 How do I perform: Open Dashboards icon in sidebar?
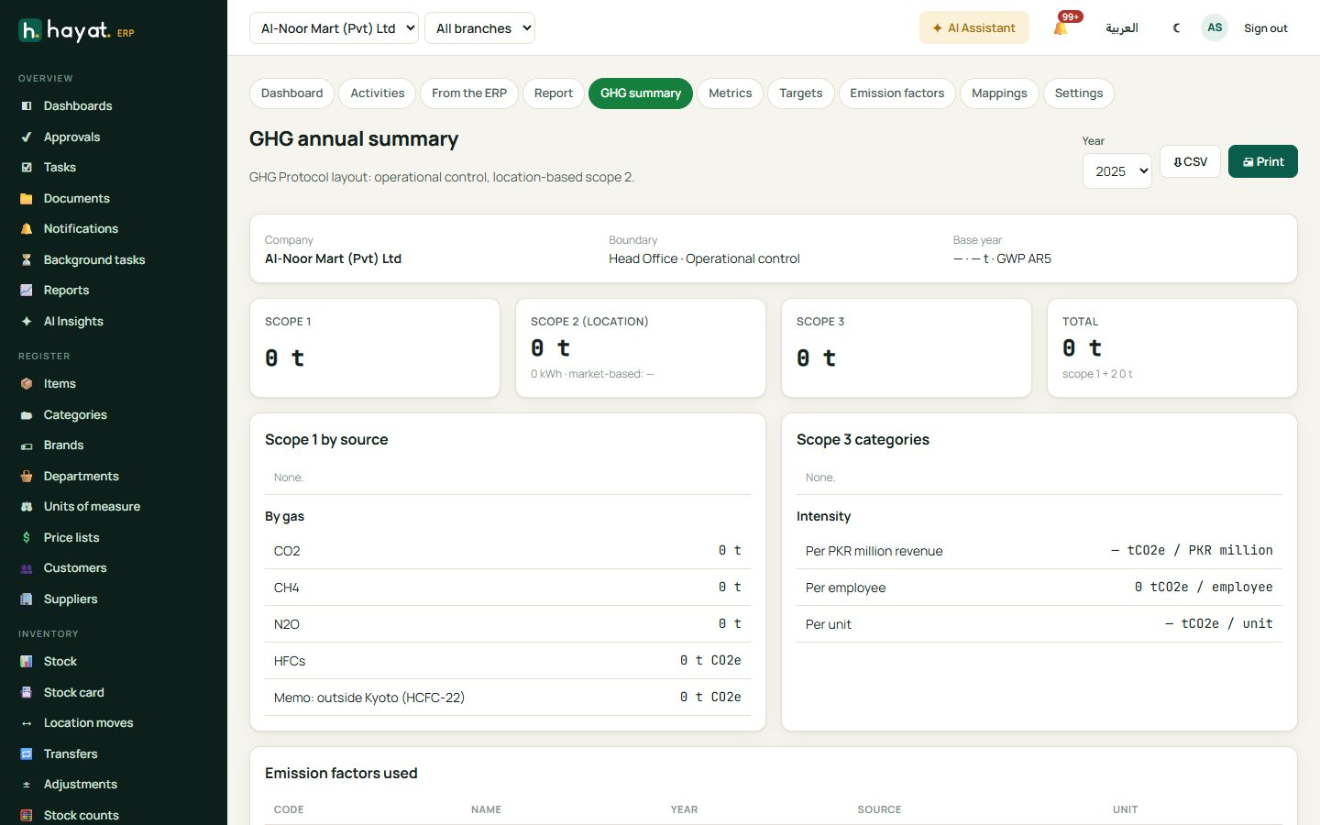(27, 106)
